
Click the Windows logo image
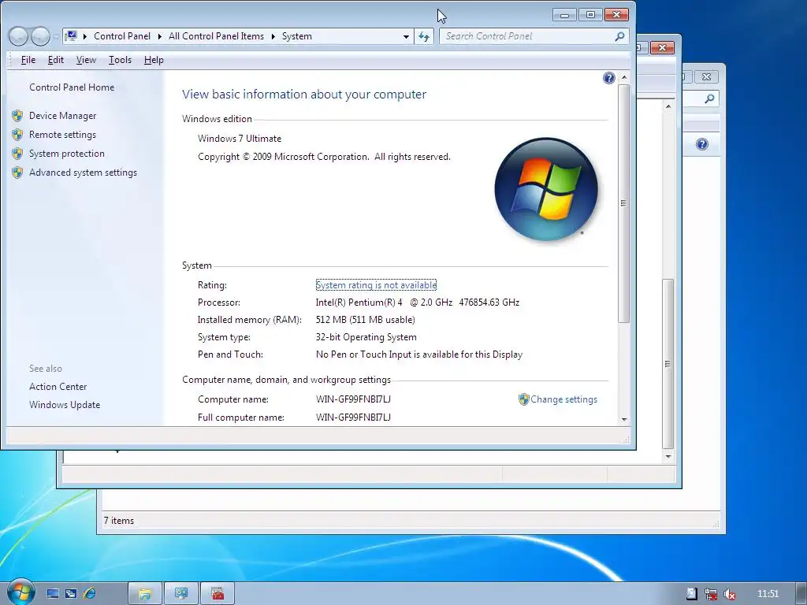546,189
